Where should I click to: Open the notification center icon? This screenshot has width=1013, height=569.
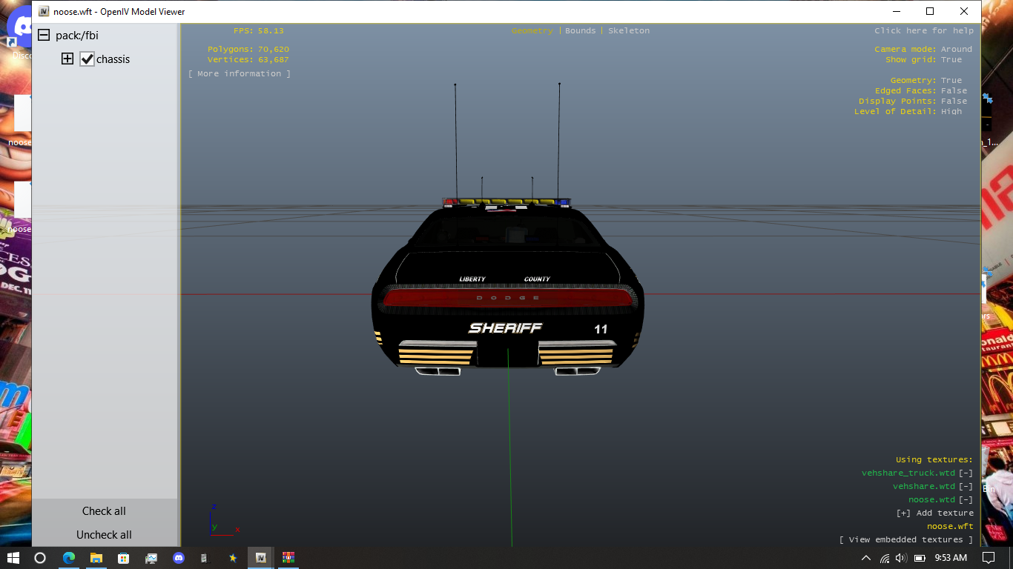[x=988, y=557]
